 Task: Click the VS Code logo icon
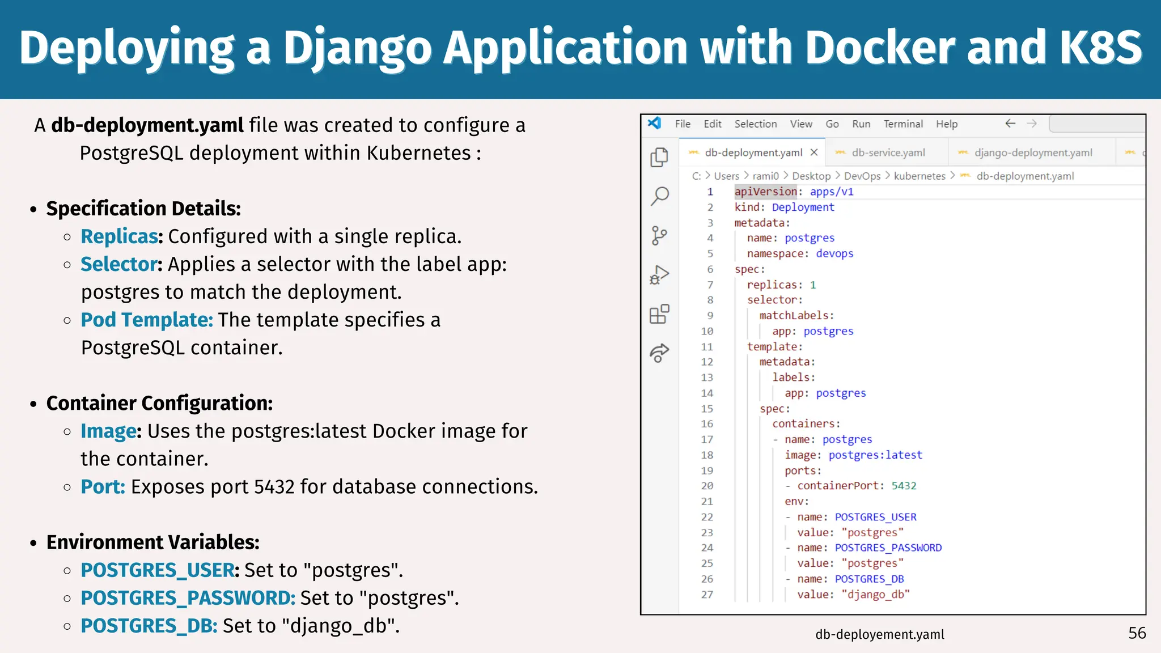(x=655, y=123)
